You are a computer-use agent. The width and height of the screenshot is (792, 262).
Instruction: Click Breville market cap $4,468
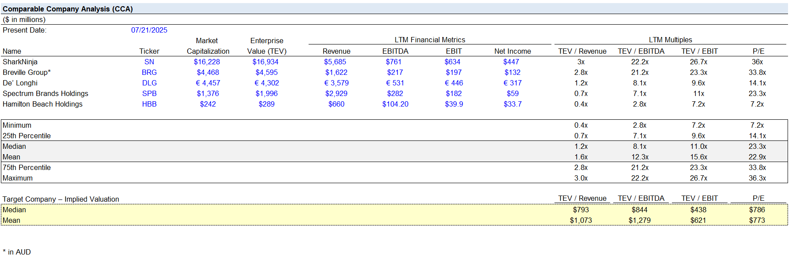click(208, 72)
